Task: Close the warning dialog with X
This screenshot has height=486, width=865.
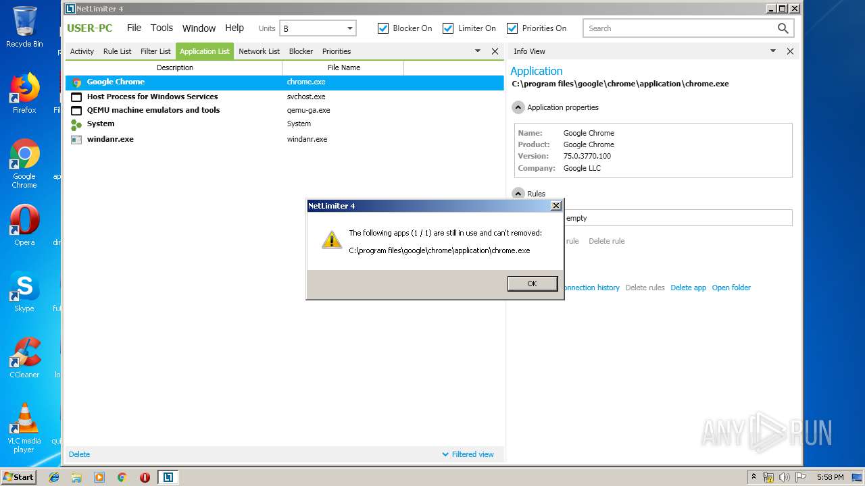Action: tap(556, 206)
